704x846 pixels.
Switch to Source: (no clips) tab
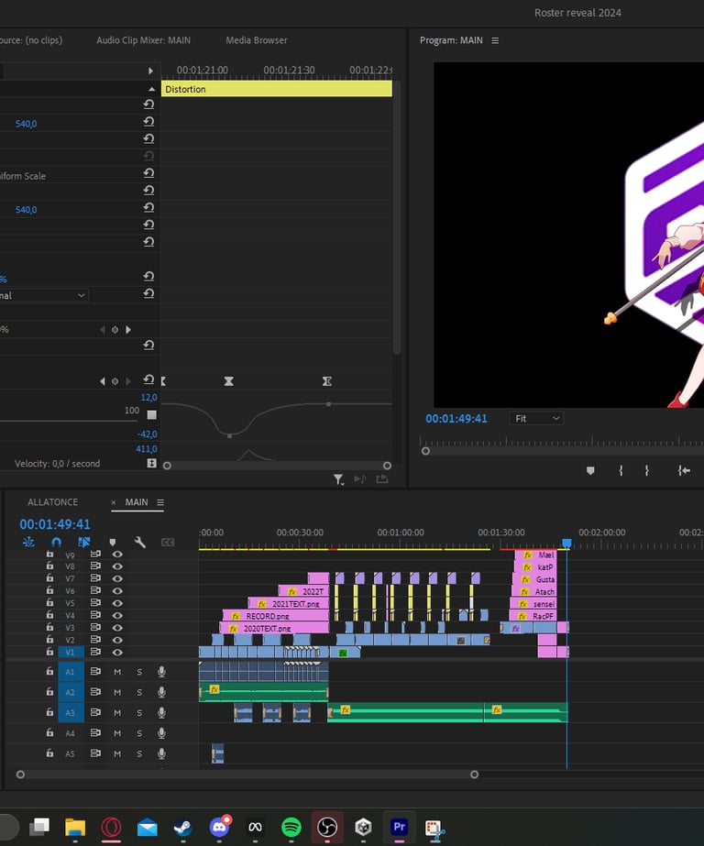point(31,40)
